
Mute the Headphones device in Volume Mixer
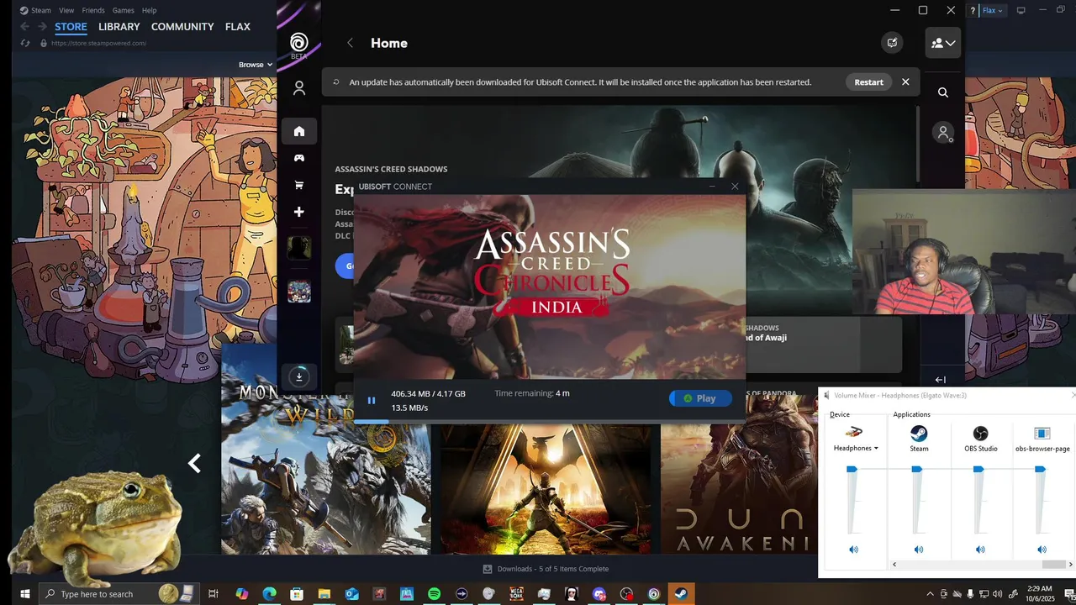pyautogui.click(x=854, y=550)
